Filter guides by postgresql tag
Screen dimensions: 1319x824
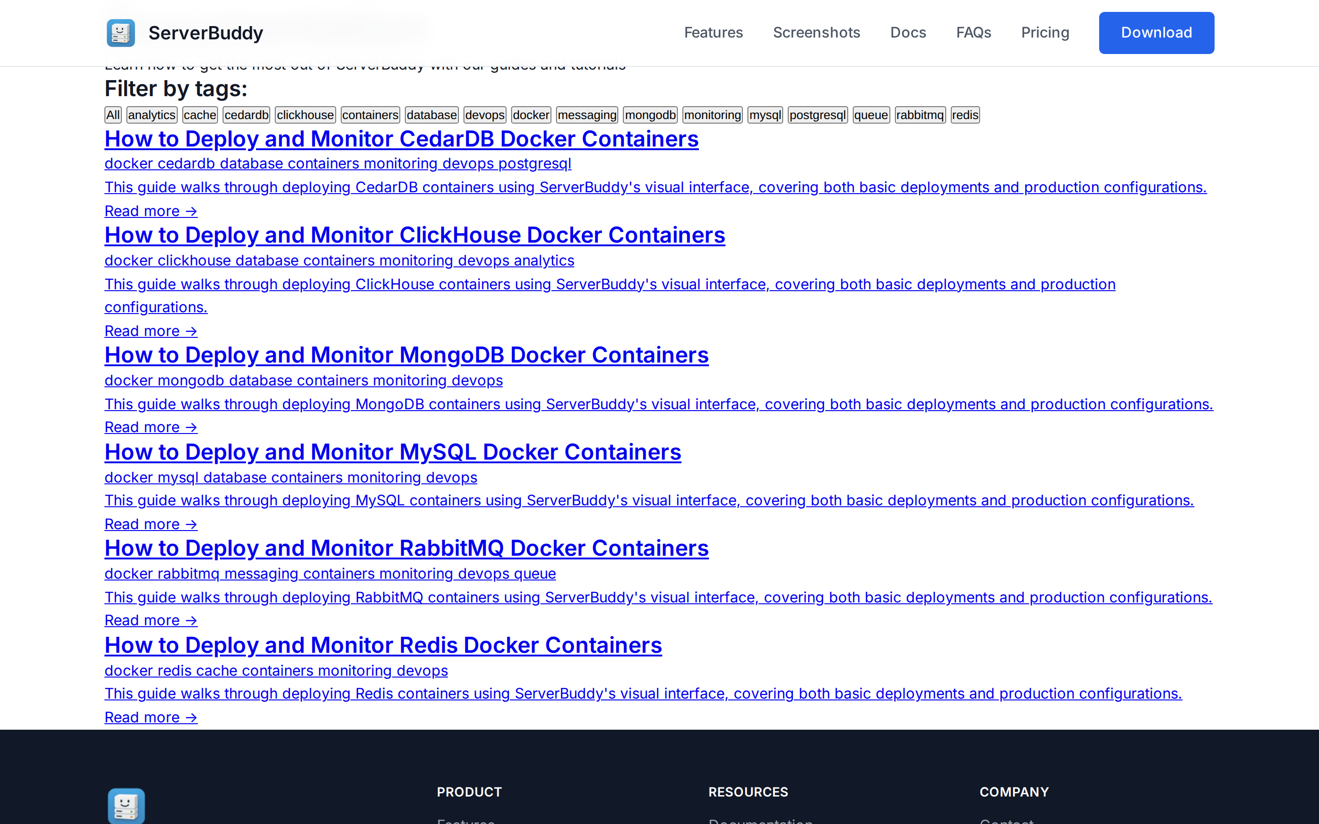tap(818, 115)
